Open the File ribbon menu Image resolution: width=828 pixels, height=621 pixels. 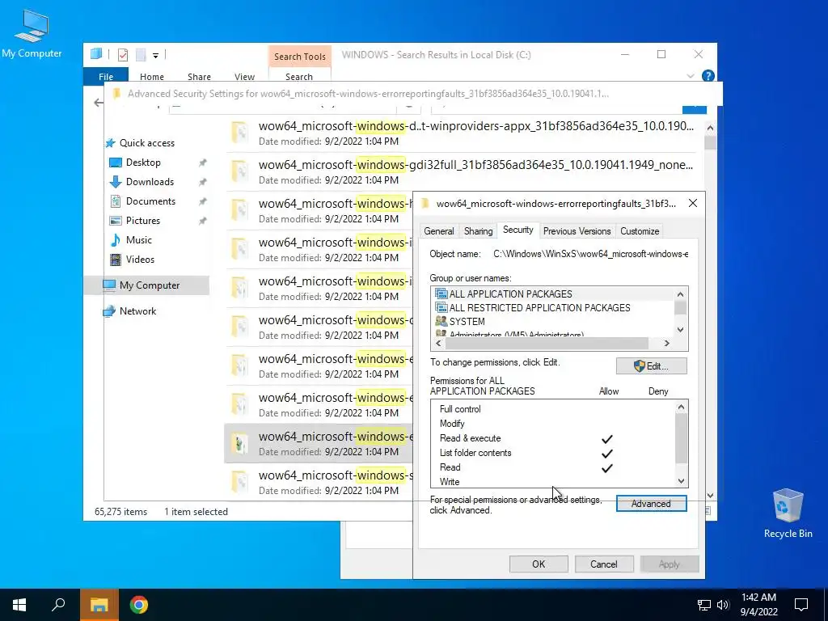106,77
